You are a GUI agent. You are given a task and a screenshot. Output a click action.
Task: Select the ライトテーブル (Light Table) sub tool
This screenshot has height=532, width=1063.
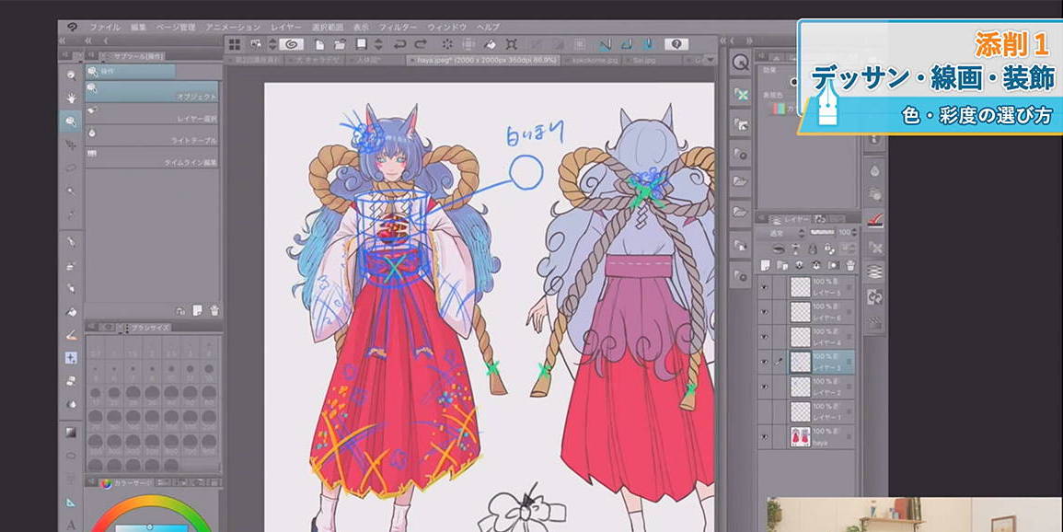(152, 136)
